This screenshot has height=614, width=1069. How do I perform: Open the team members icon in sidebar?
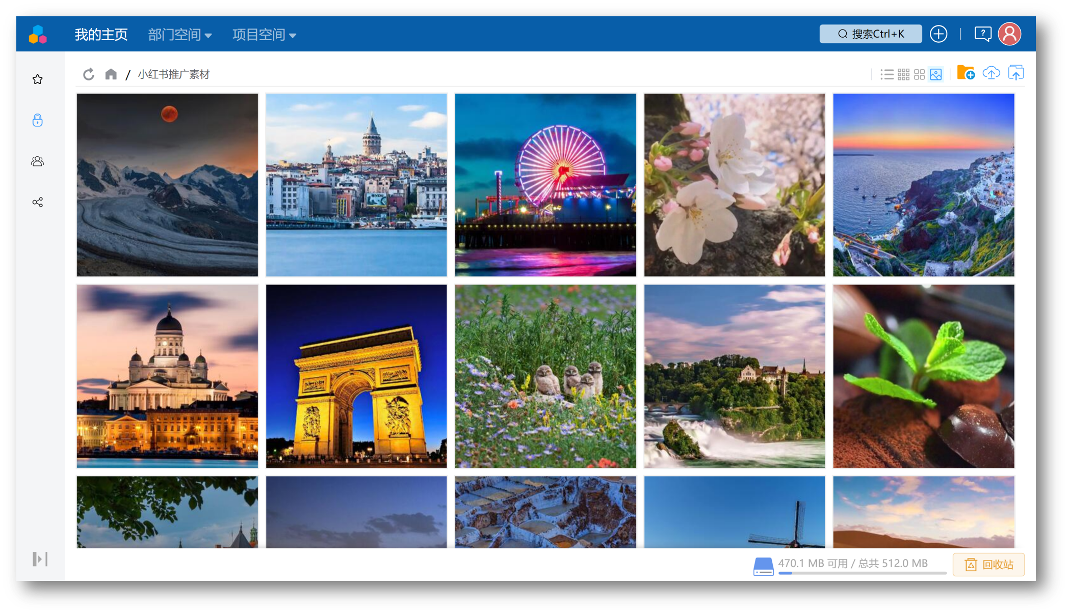point(37,161)
